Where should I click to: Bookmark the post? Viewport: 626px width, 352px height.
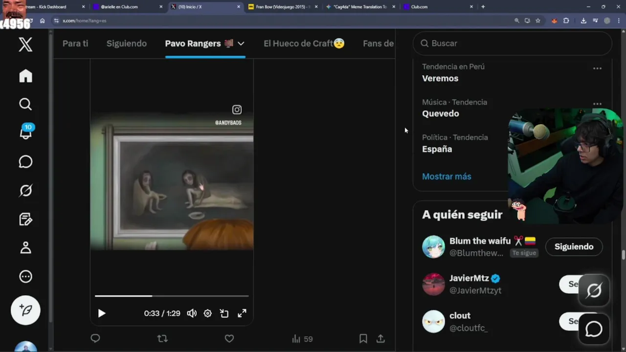pos(363,338)
